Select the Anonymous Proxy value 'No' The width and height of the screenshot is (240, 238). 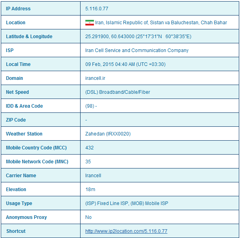coord(88,217)
